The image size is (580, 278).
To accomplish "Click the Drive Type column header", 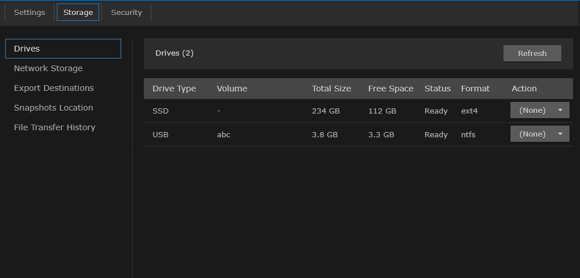I will click(174, 89).
